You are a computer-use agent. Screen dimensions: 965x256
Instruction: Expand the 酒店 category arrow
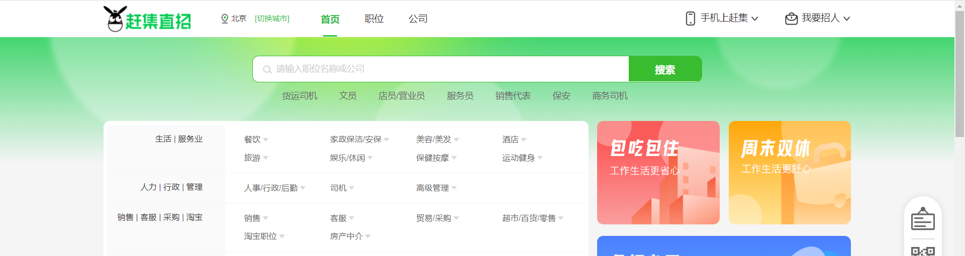[x=524, y=140]
